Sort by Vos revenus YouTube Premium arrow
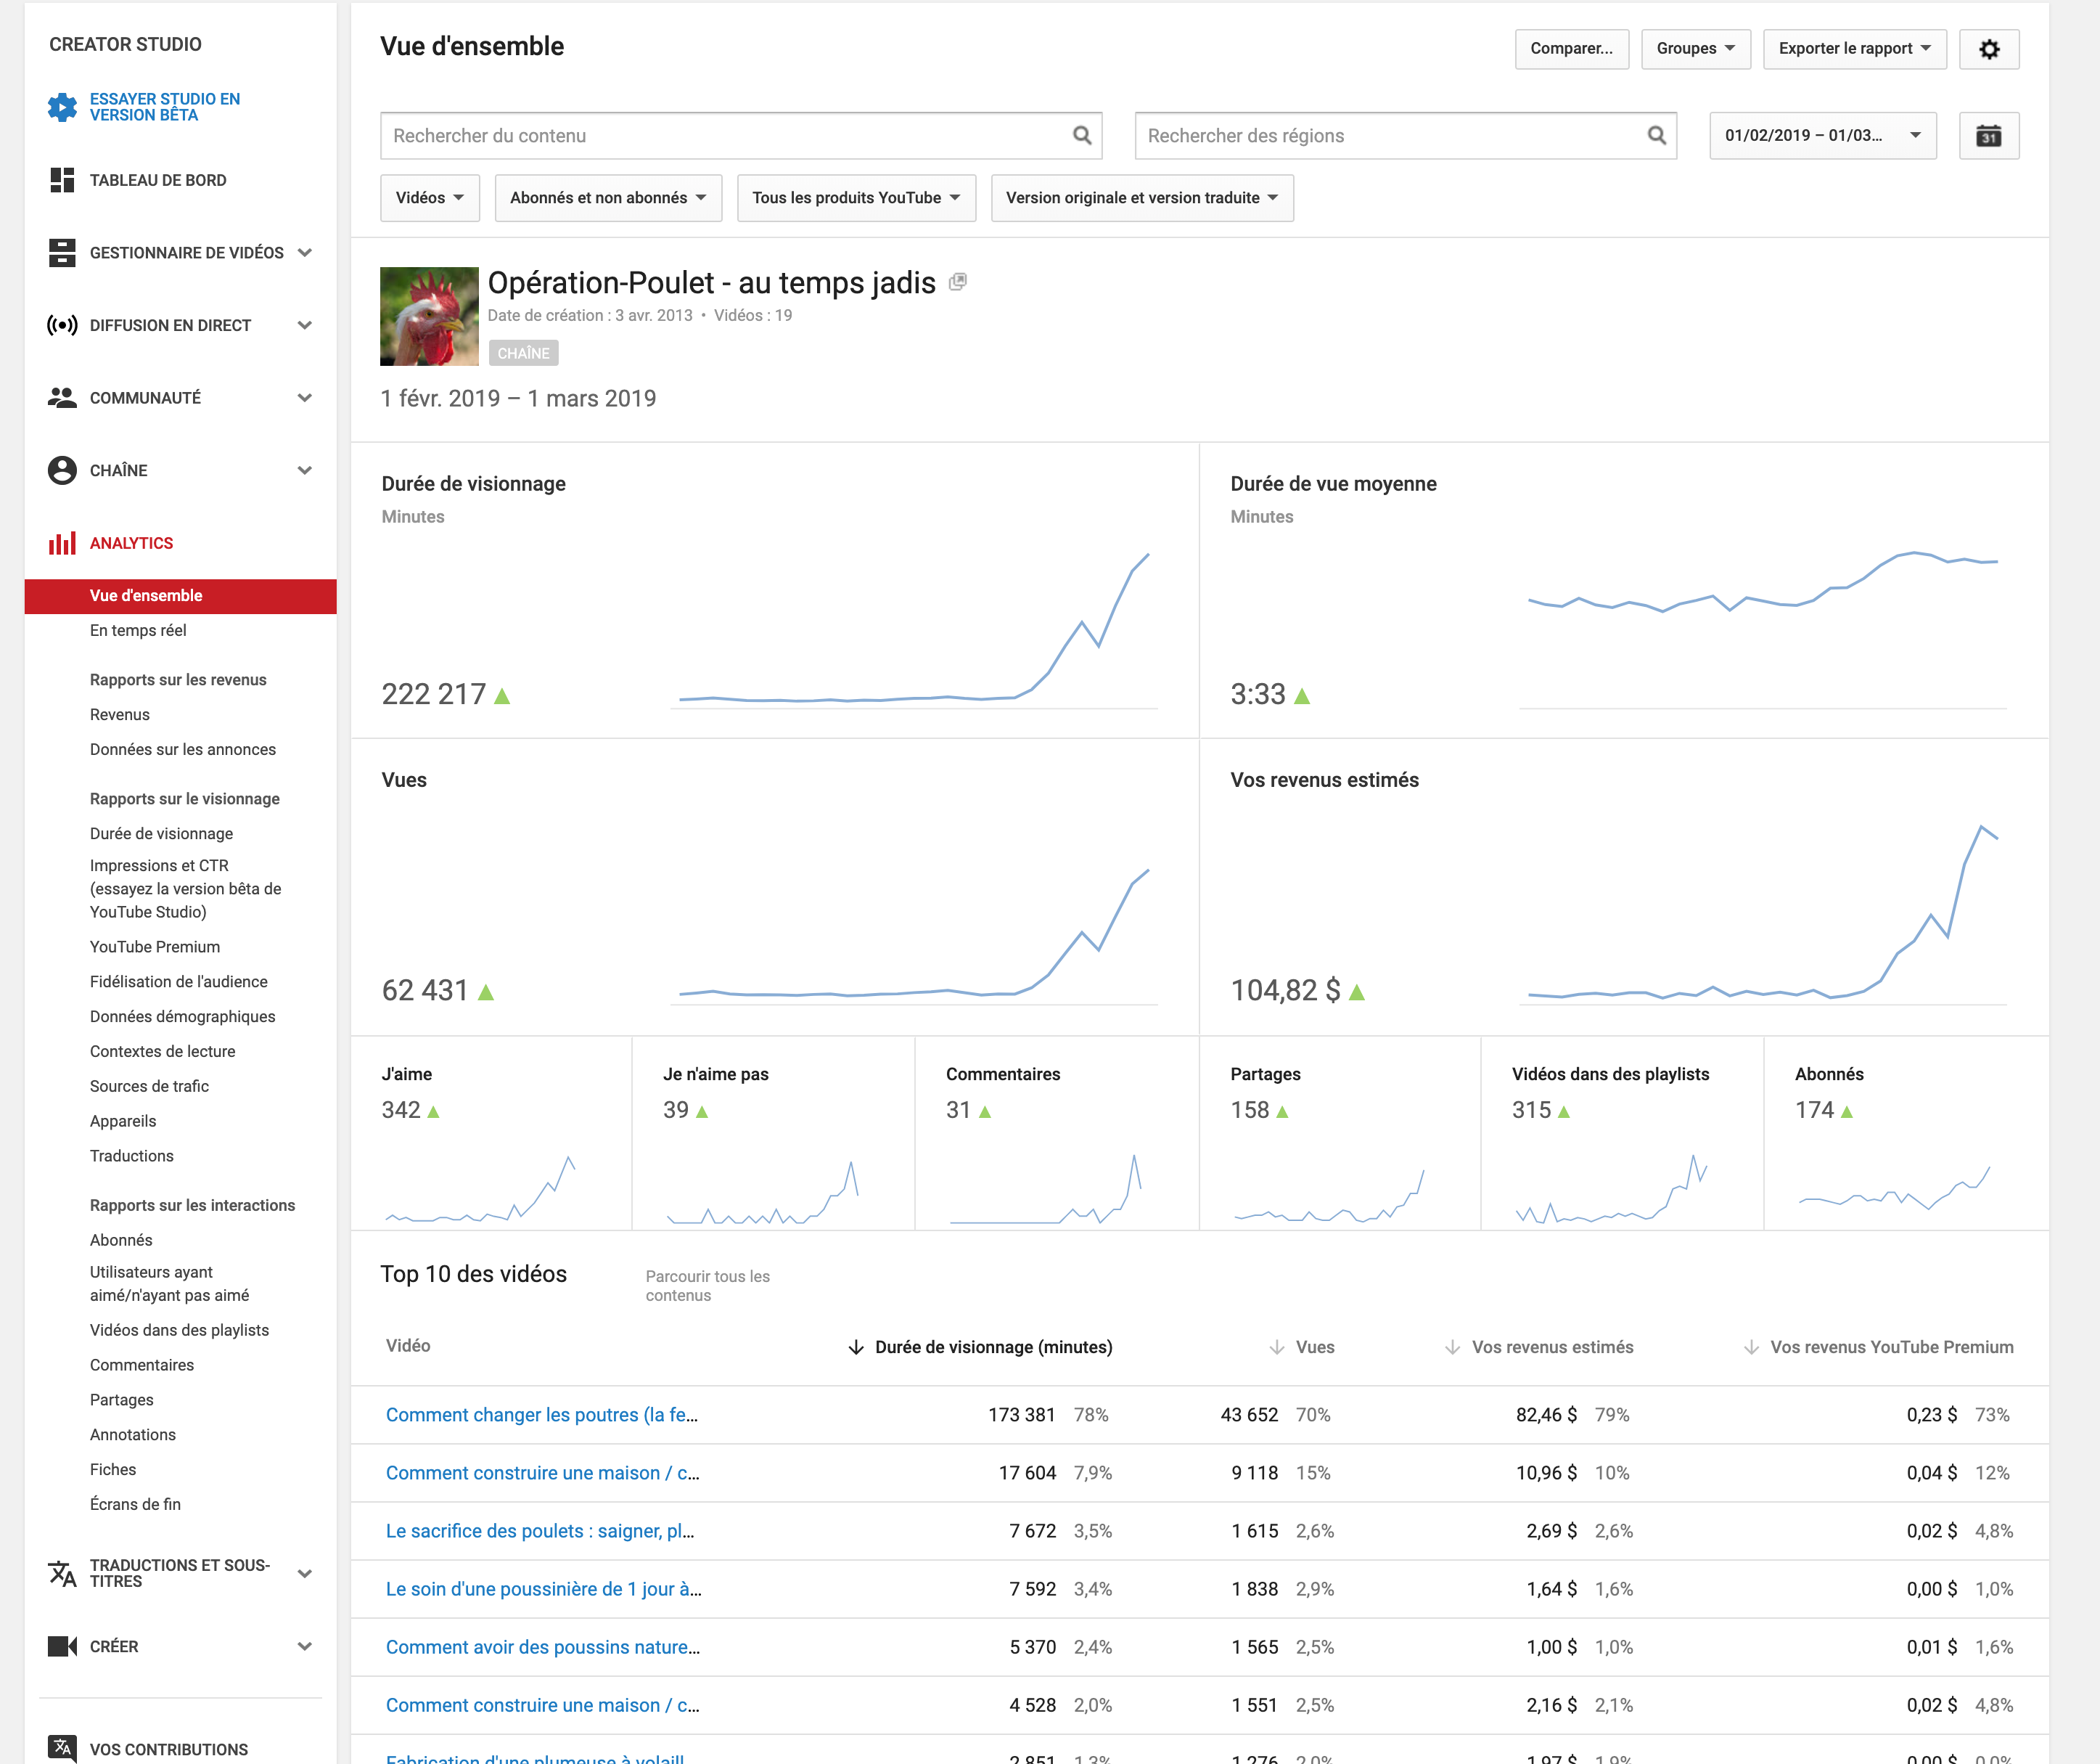 tap(1751, 1348)
